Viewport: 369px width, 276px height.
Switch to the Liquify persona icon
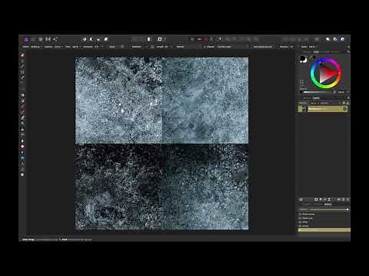click(34, 39)
